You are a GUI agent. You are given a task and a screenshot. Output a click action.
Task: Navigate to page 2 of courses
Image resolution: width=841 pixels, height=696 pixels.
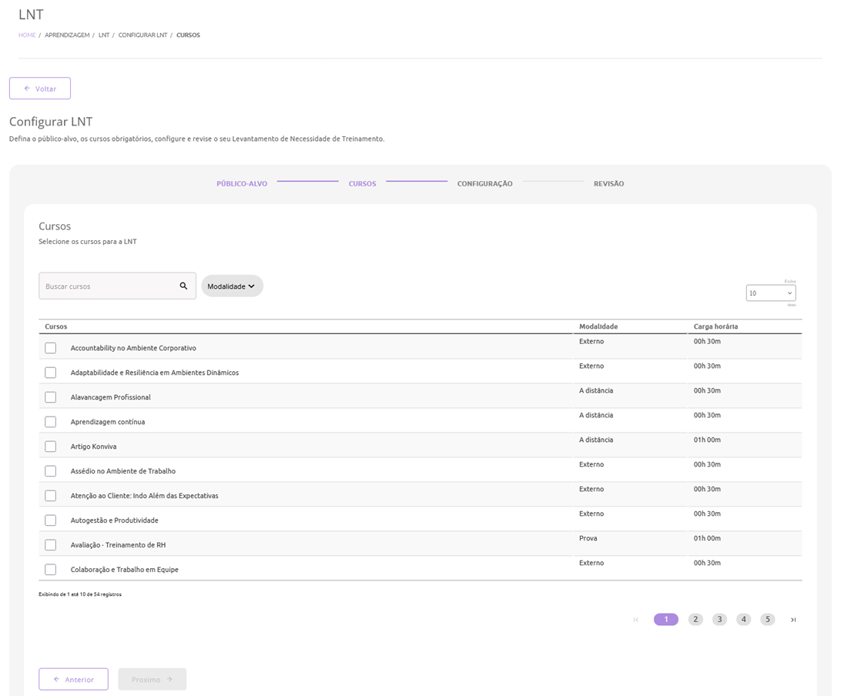pos(695,620)
